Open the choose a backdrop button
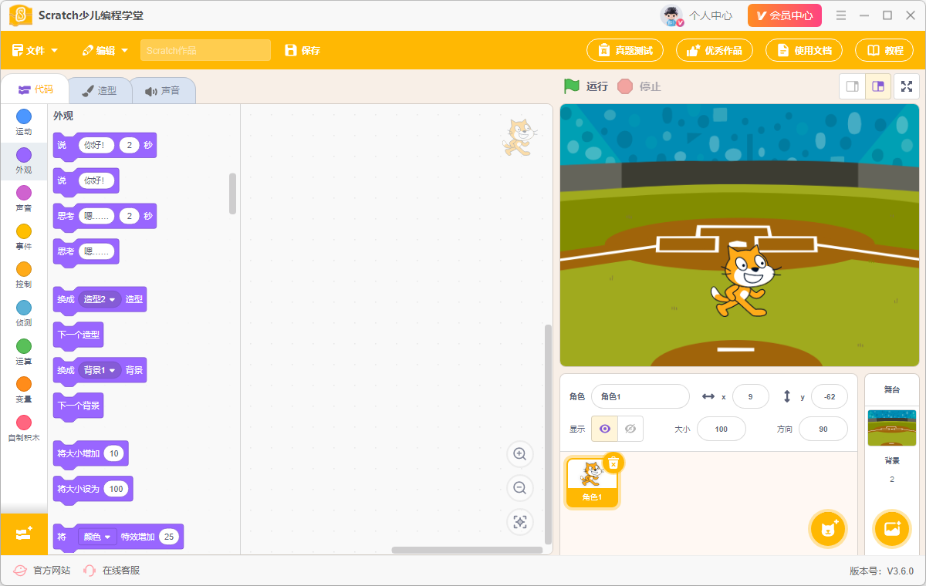The width and height of the screenshot is (926, 586). (892, 529)
